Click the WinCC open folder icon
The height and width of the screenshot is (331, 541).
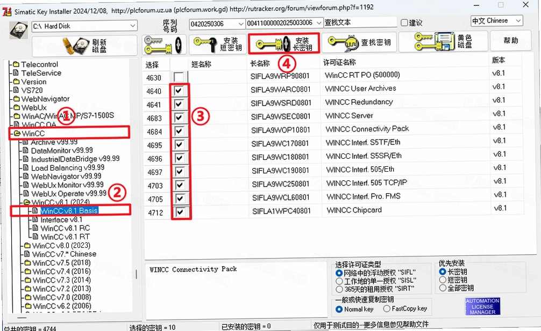[17, 134]
